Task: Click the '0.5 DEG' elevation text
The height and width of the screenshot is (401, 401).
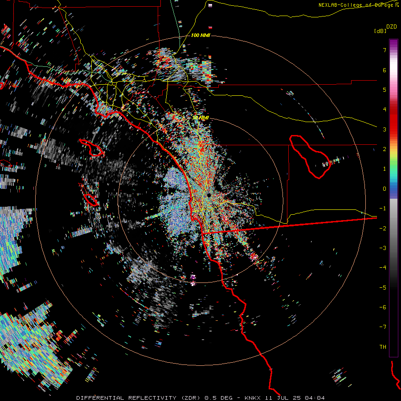Action: [218, 398]
